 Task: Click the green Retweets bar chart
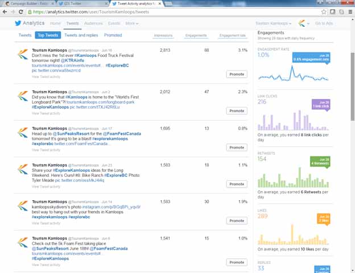coord(293,177)
